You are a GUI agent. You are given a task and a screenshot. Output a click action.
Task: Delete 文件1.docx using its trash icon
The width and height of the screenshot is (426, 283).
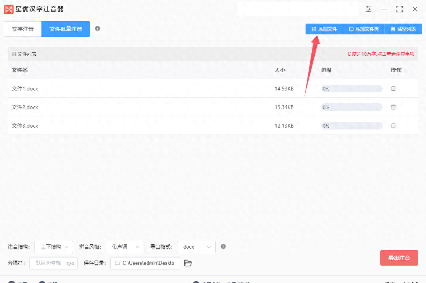[393, 88]
